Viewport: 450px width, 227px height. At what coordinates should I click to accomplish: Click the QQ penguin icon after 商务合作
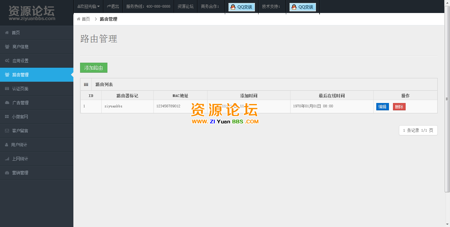(x=233, y=7)
